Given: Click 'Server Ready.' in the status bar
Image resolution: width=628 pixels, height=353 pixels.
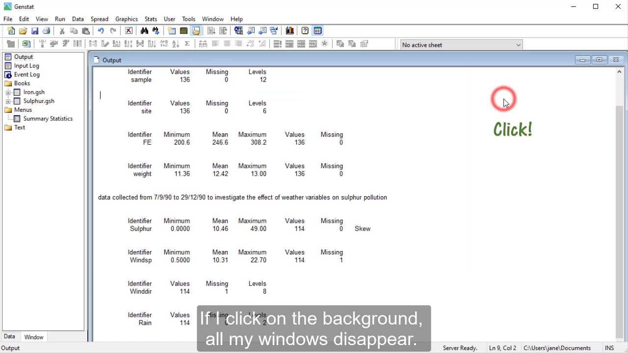Looking at the screenshot, I should click(x=460, y=348).
